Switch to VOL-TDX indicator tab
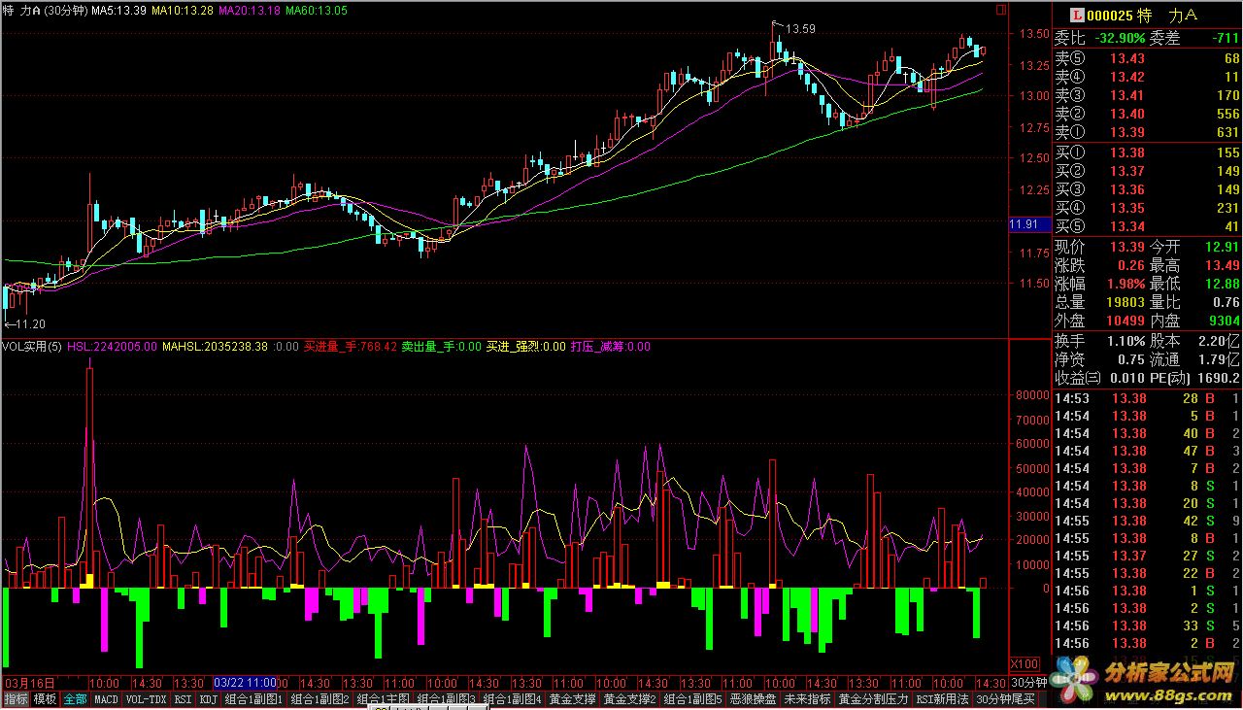This screenshot has width=1243, height=710. (x=146, y=698)
